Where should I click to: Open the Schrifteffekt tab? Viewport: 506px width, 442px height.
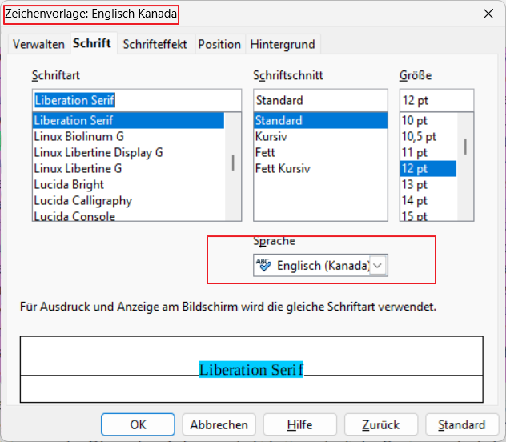[155, 44]
